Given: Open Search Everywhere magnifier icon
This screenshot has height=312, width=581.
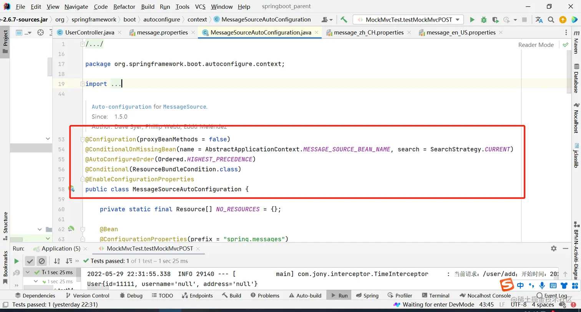Looking at the screenshot, I should coord(551,20).
